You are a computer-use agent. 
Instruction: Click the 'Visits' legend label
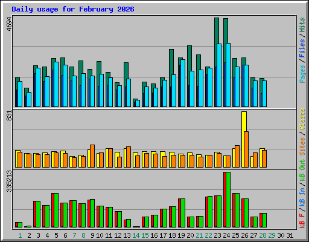point(302,119)
